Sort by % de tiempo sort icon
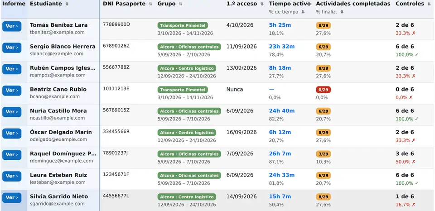Screen dimensions: 435x211 [303, 12]
